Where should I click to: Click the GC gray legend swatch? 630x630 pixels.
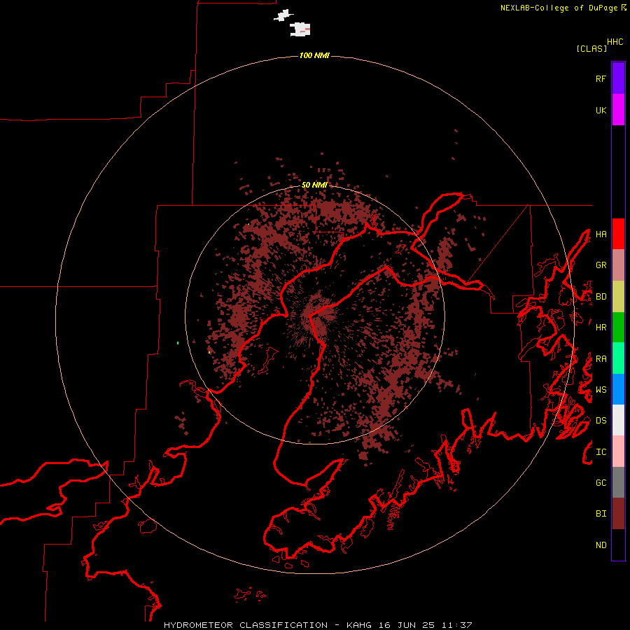(618, 482)
